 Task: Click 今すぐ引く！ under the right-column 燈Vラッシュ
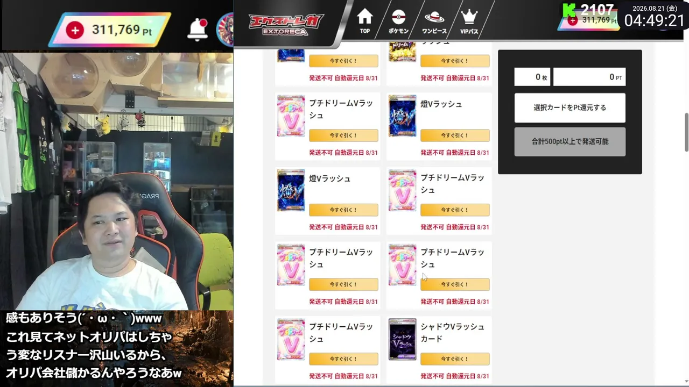pyautogui.click(x=455, y=135)
